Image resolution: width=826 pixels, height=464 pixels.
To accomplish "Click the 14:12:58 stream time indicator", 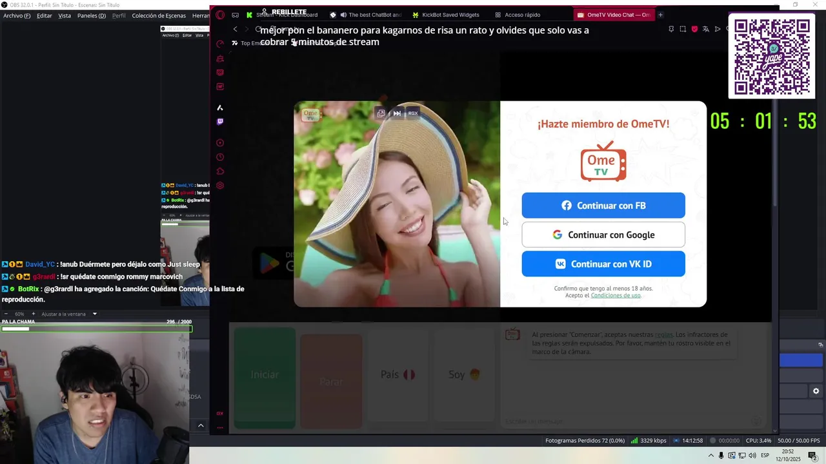I will pos(688,441).
